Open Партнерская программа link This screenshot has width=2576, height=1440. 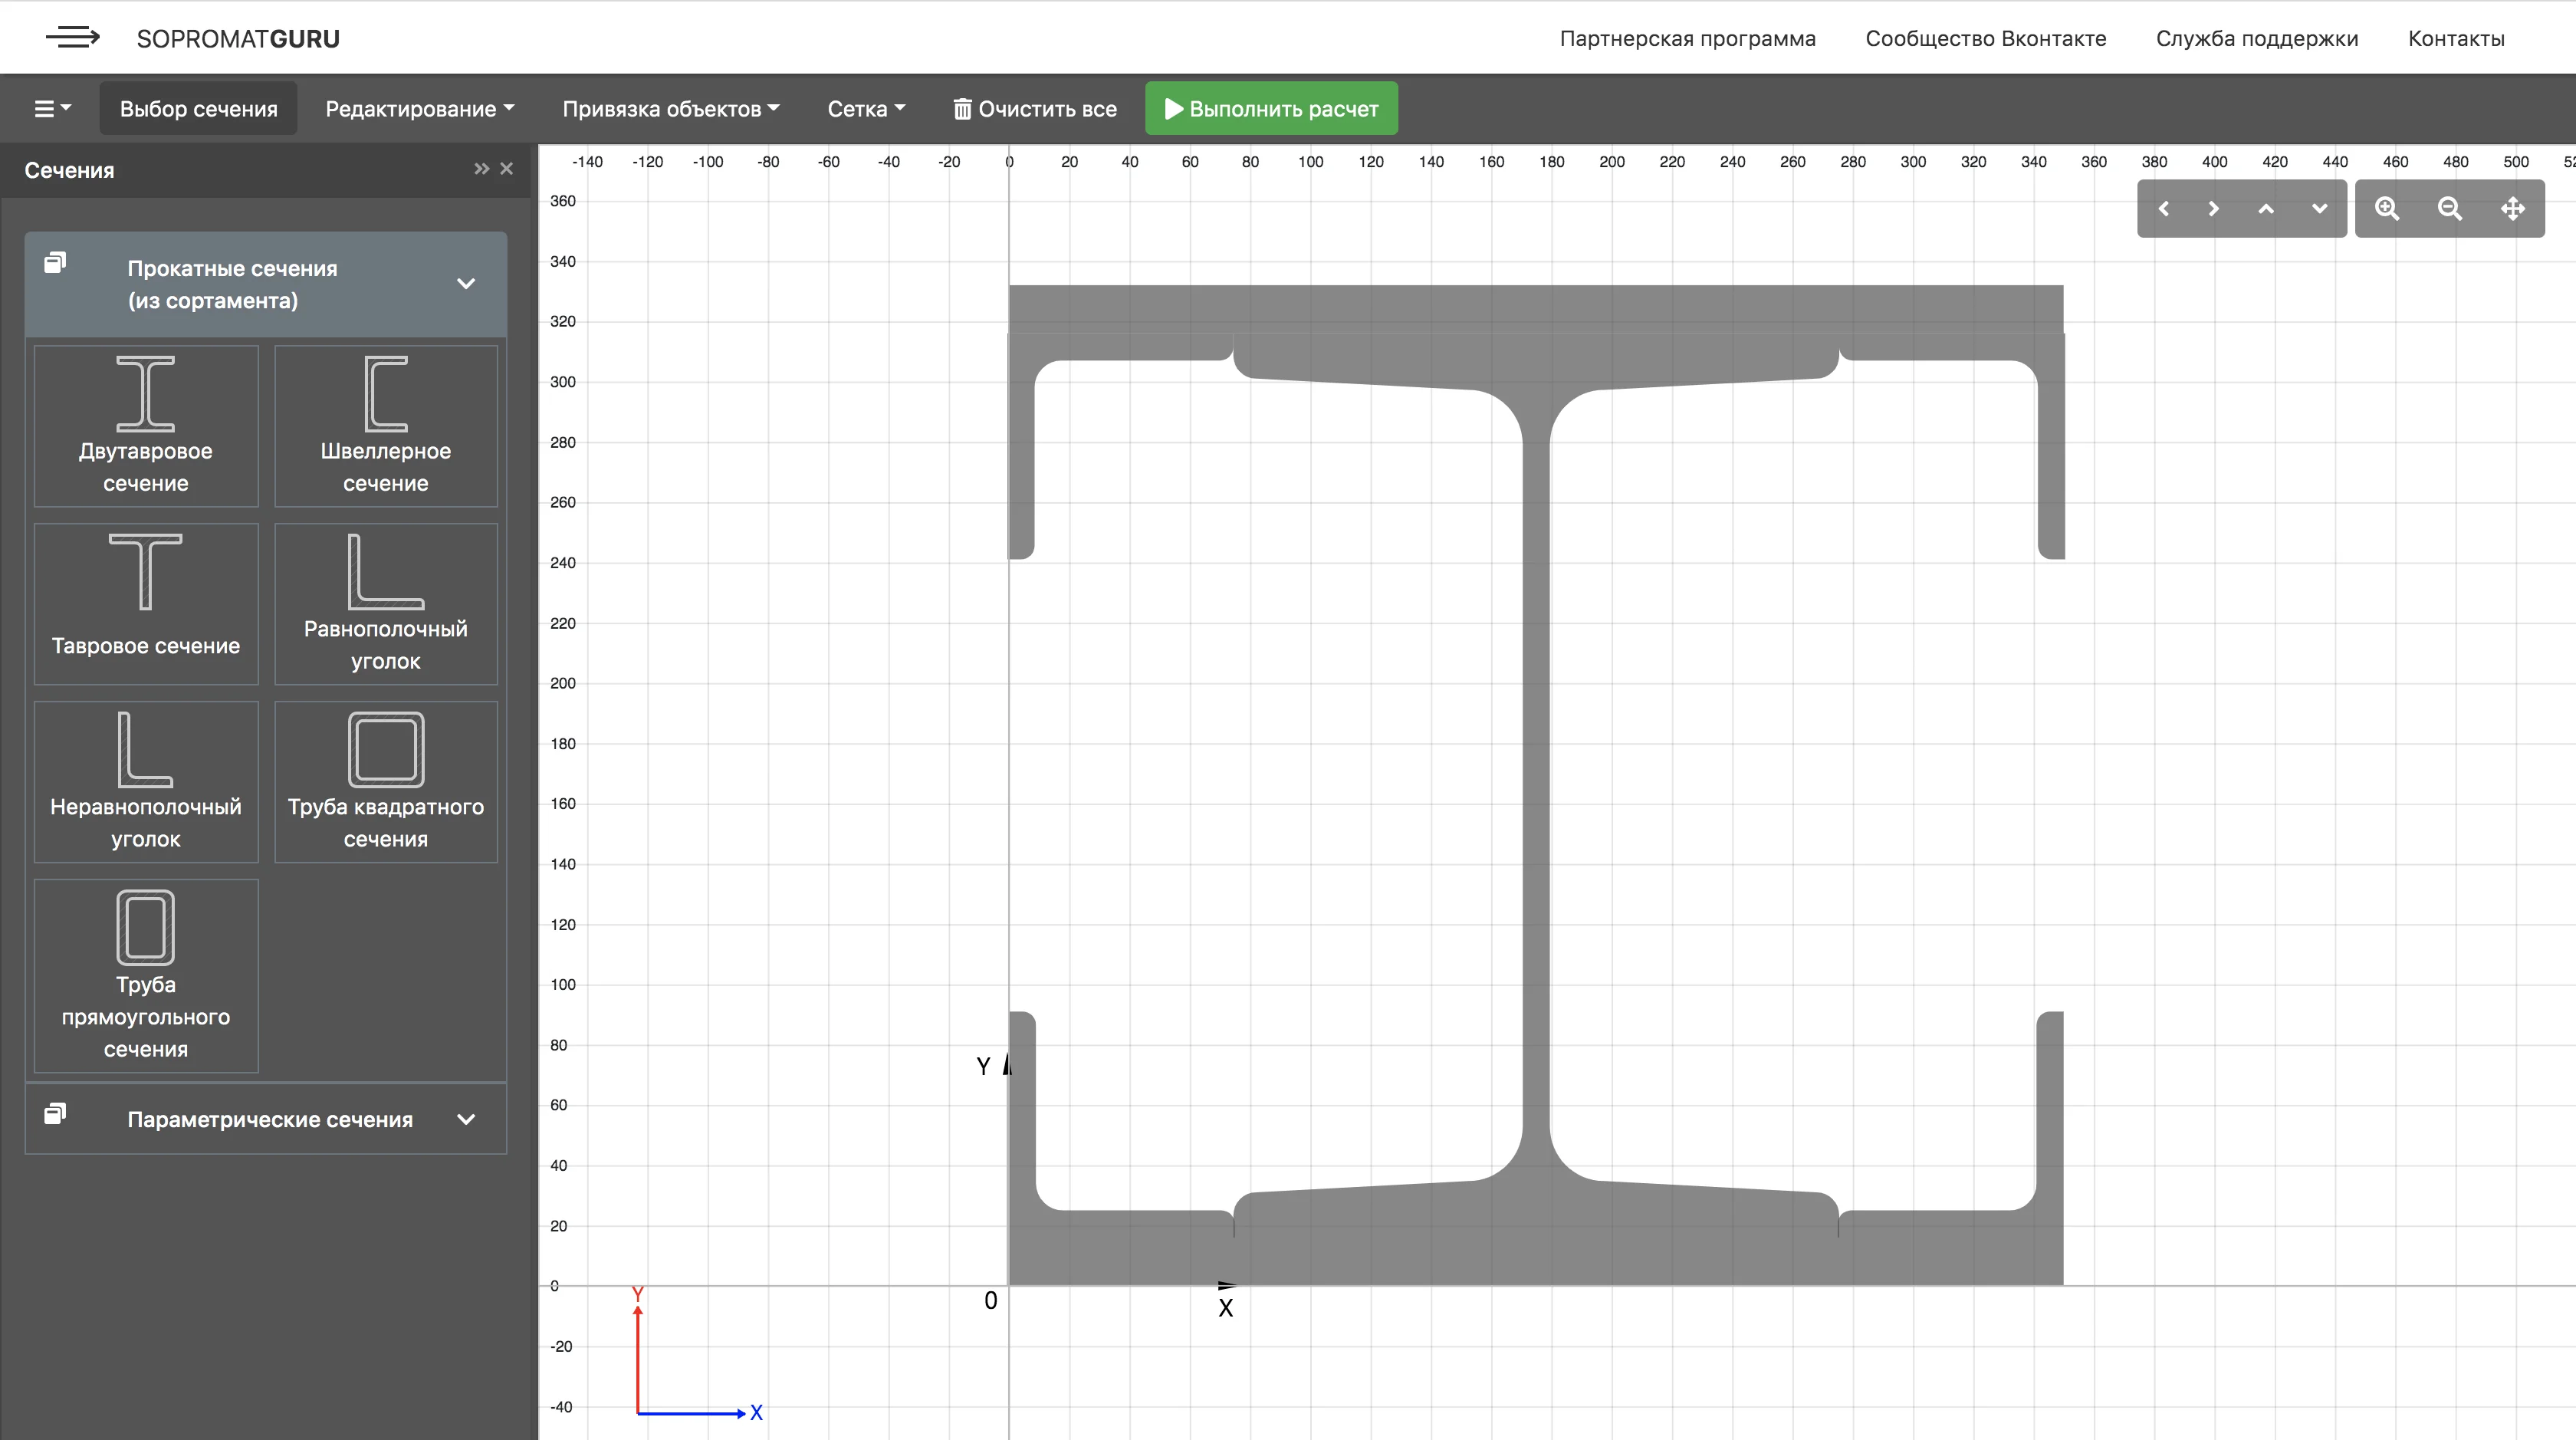click(x=1687, y=39)
